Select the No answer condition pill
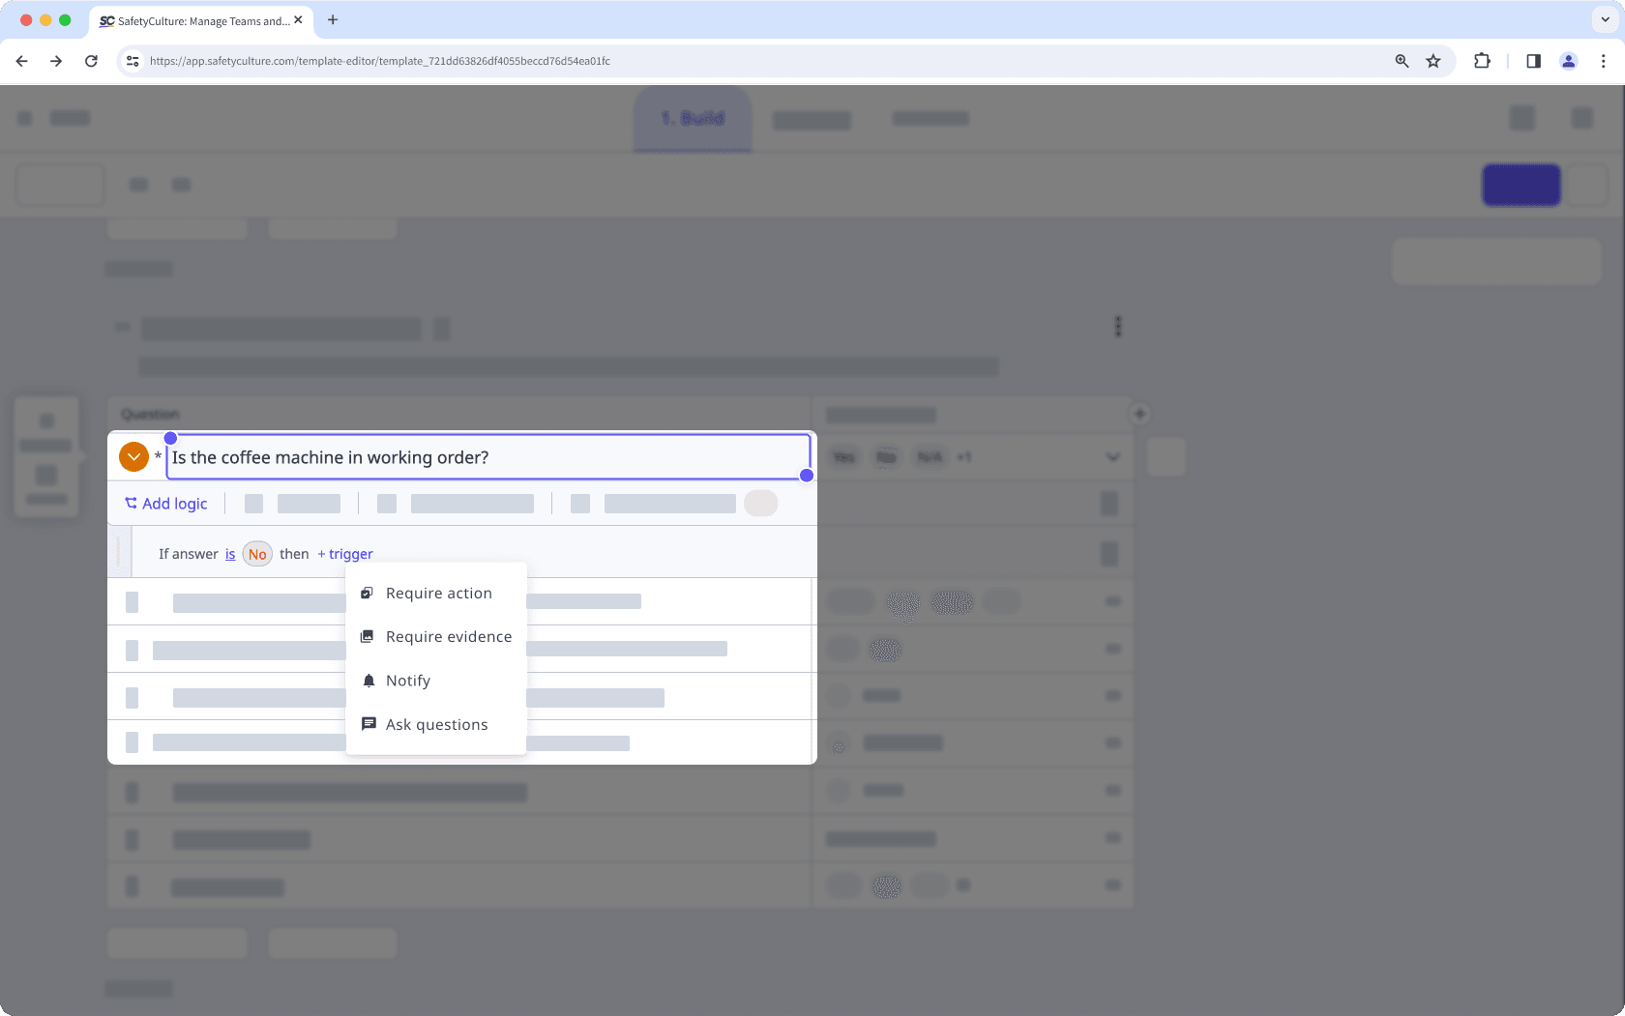1625x1016 pixels. pos(256,553)
